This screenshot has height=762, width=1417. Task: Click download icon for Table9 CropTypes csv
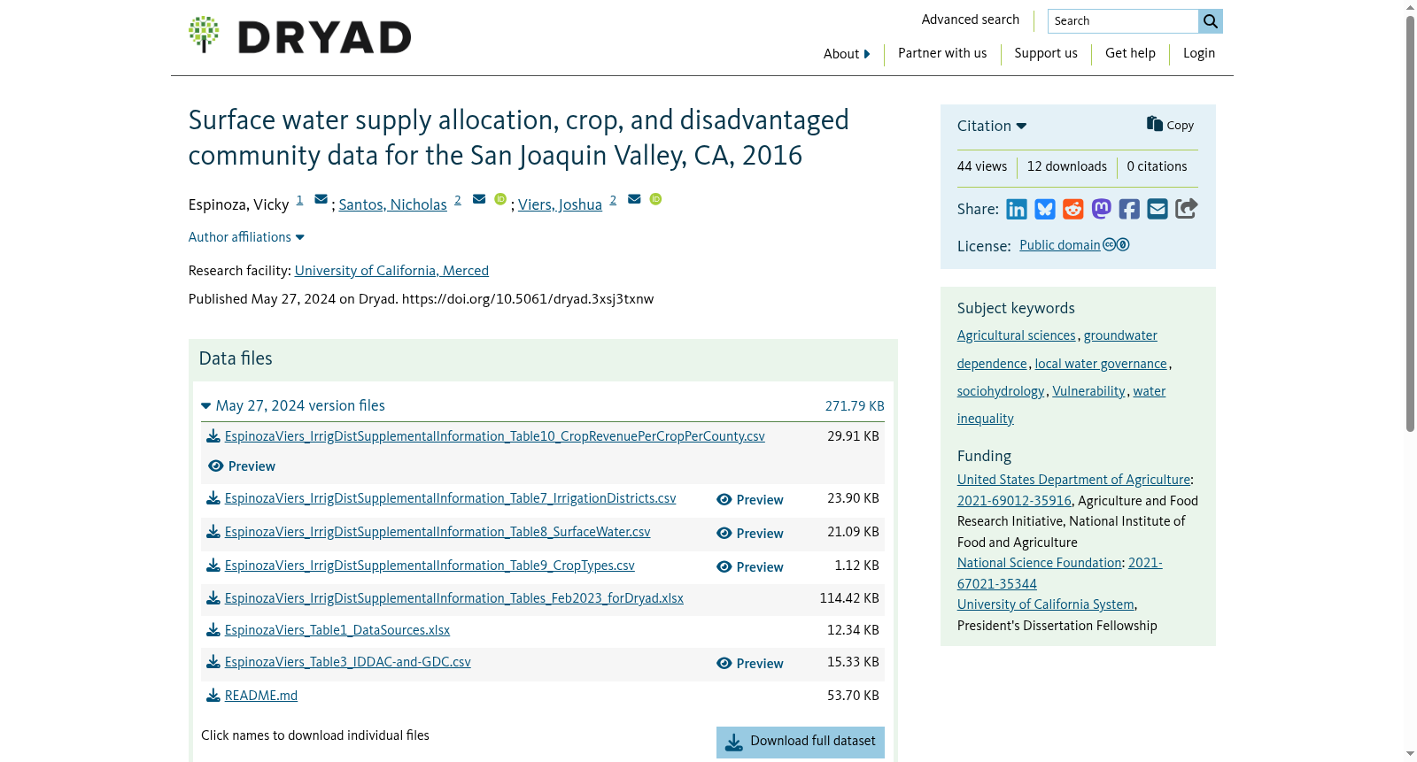tap(213, 566)
